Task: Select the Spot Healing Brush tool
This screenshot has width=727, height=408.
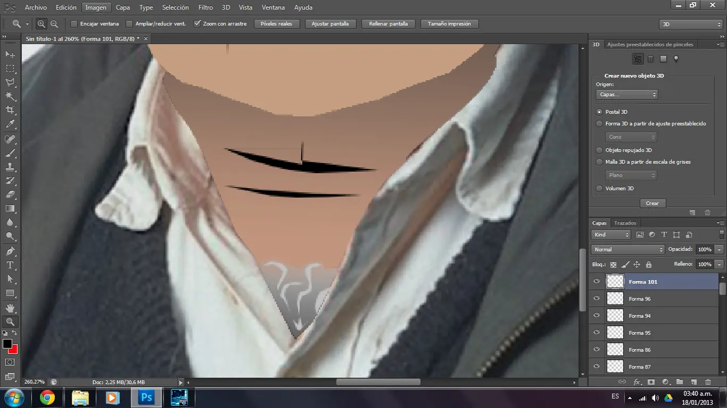Action: click(10, 139)
